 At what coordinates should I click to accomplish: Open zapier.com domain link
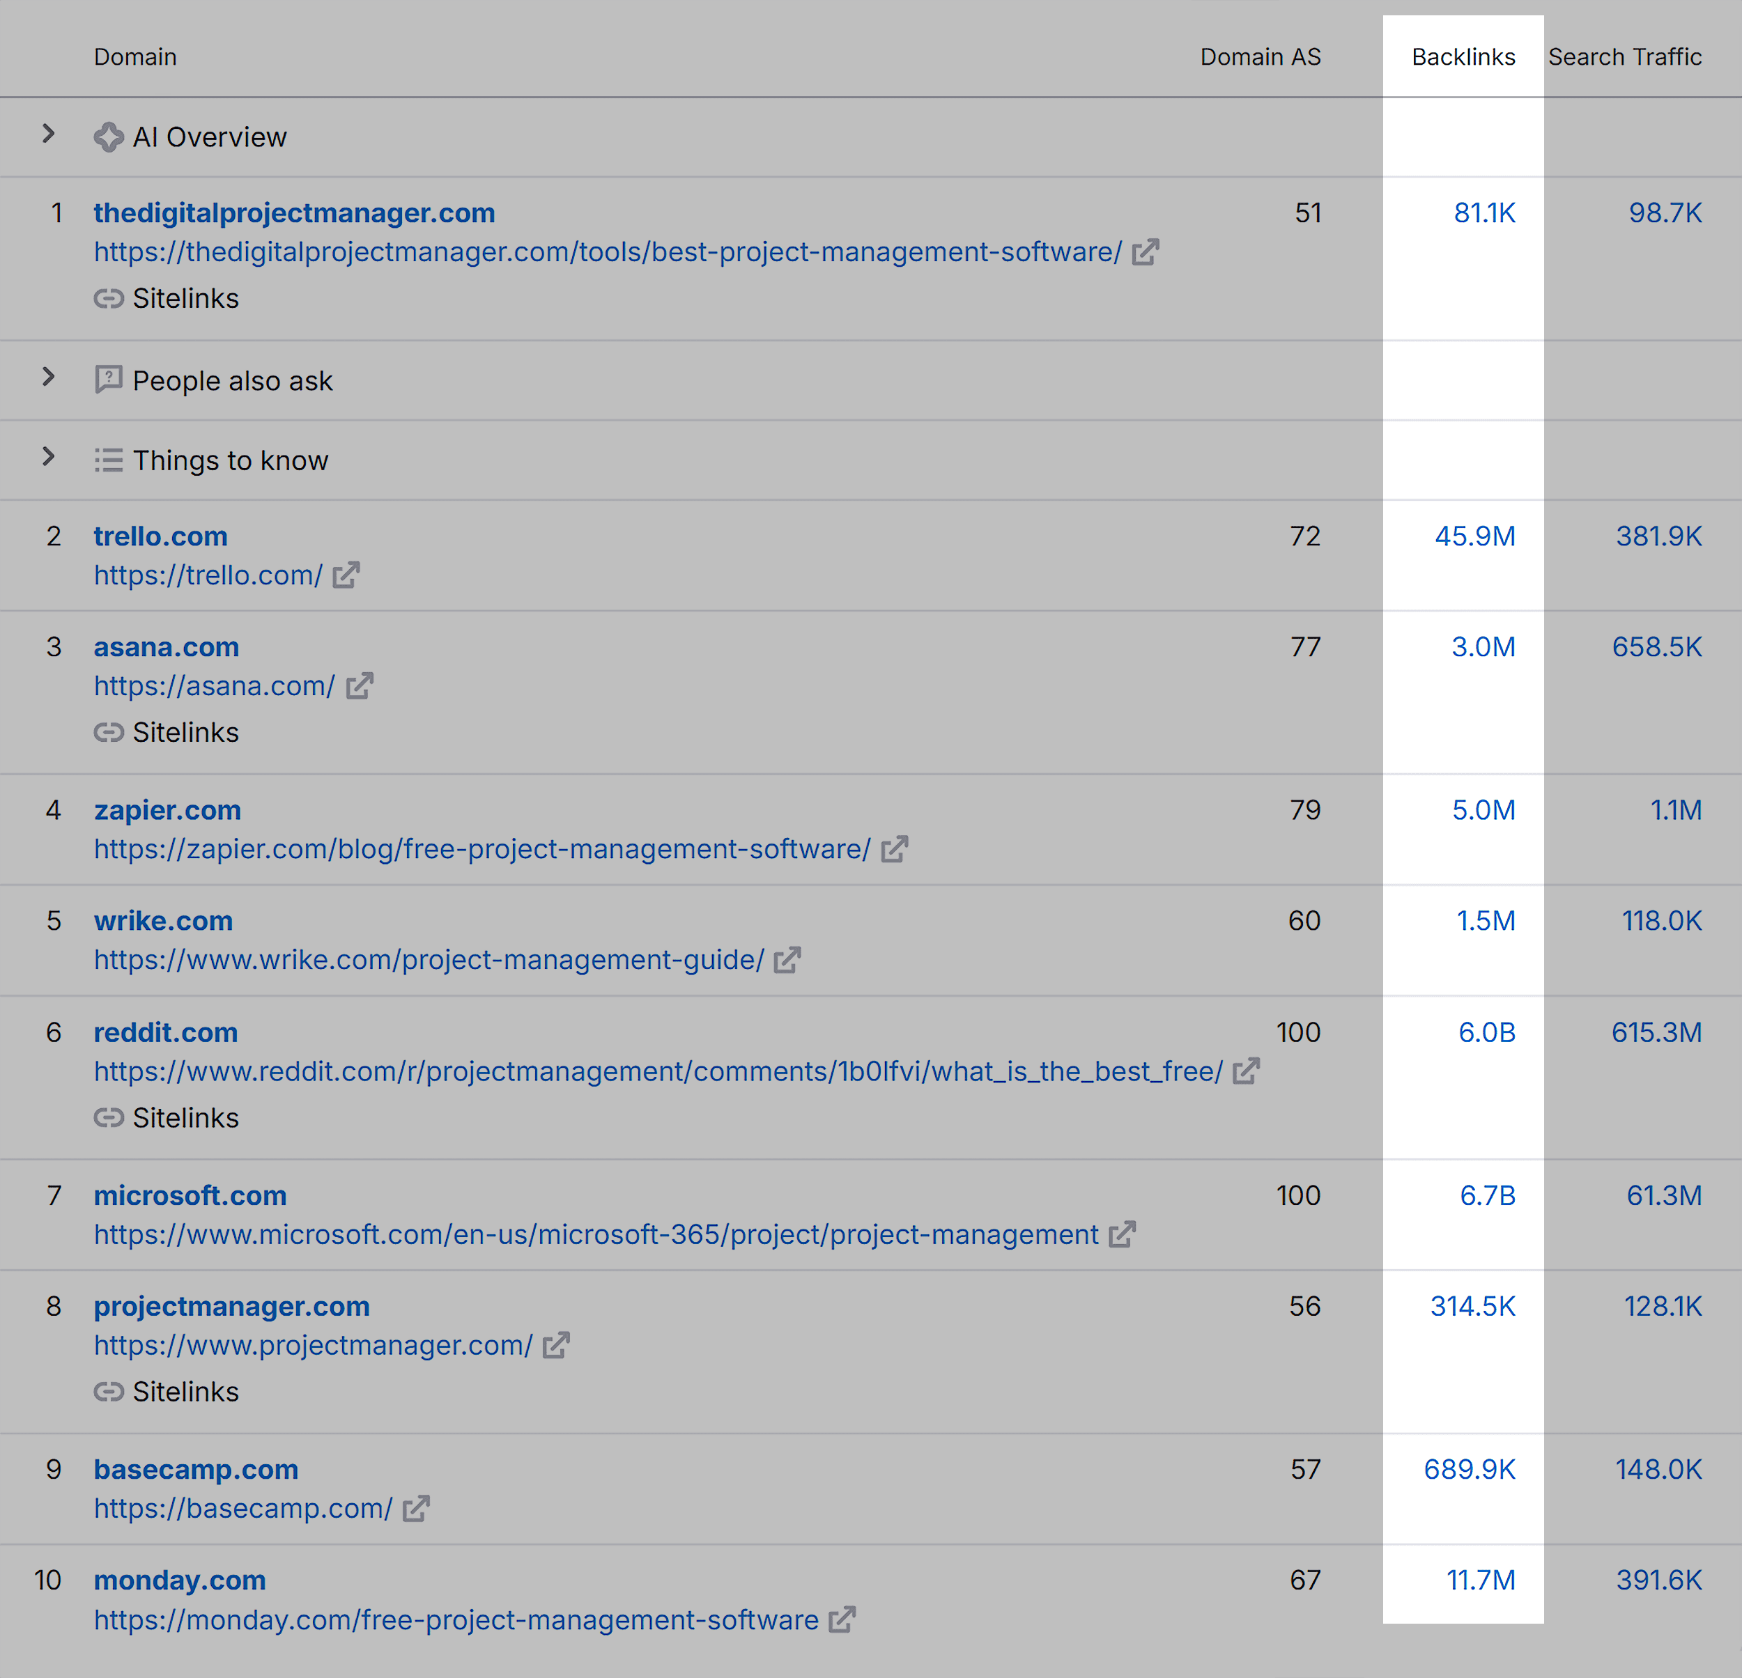pyautogui.click(x=167, y=810)
